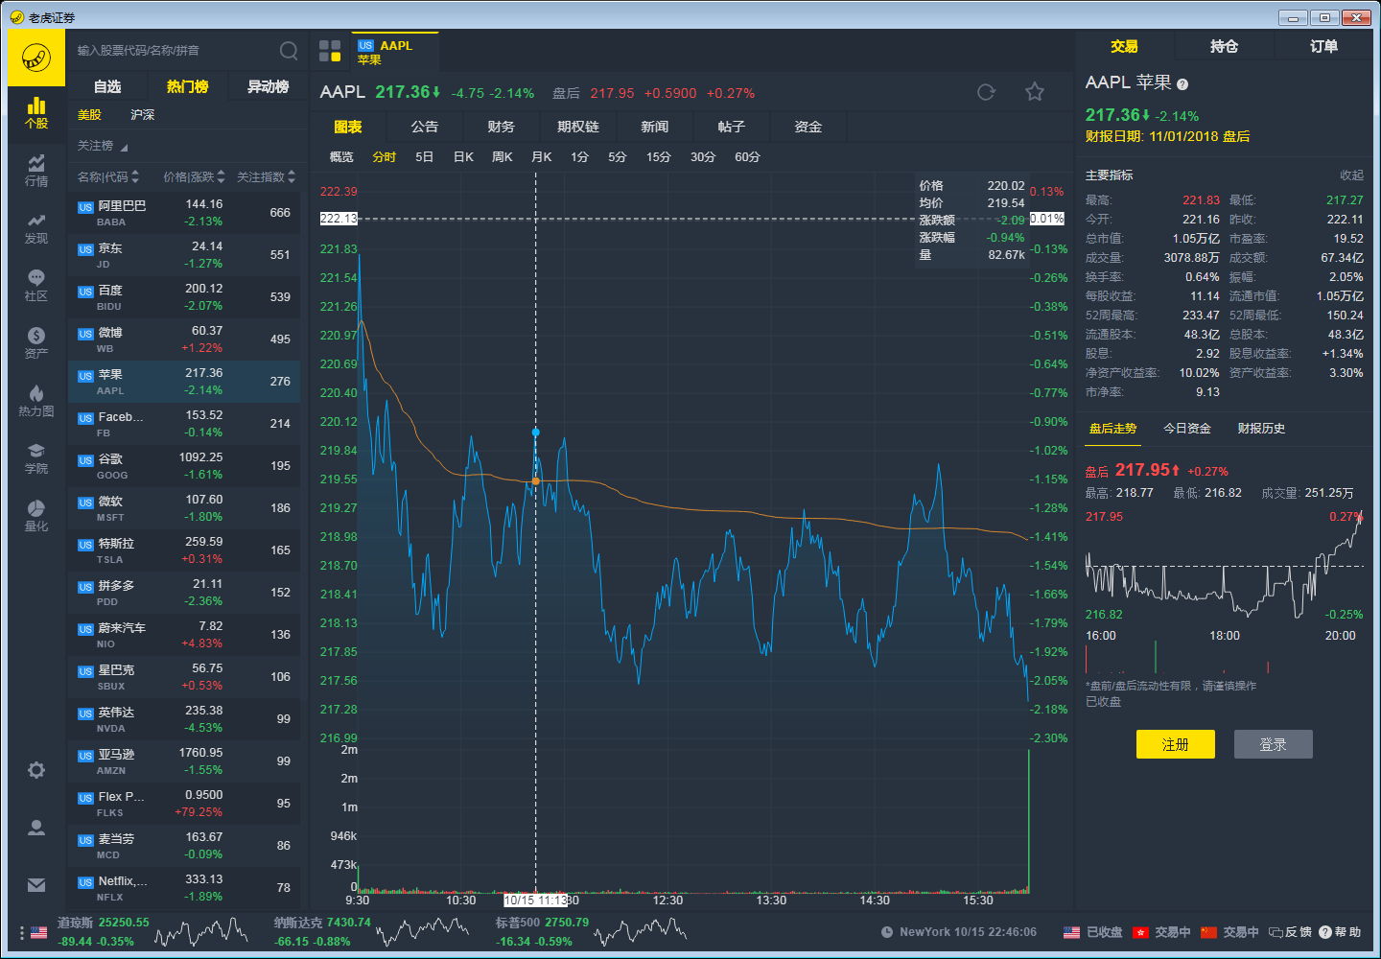This screenshot has height=959, width=1381.
Task: Open the user account icon in sidebar
Action: pyautogui.click(x=36, y=828)
